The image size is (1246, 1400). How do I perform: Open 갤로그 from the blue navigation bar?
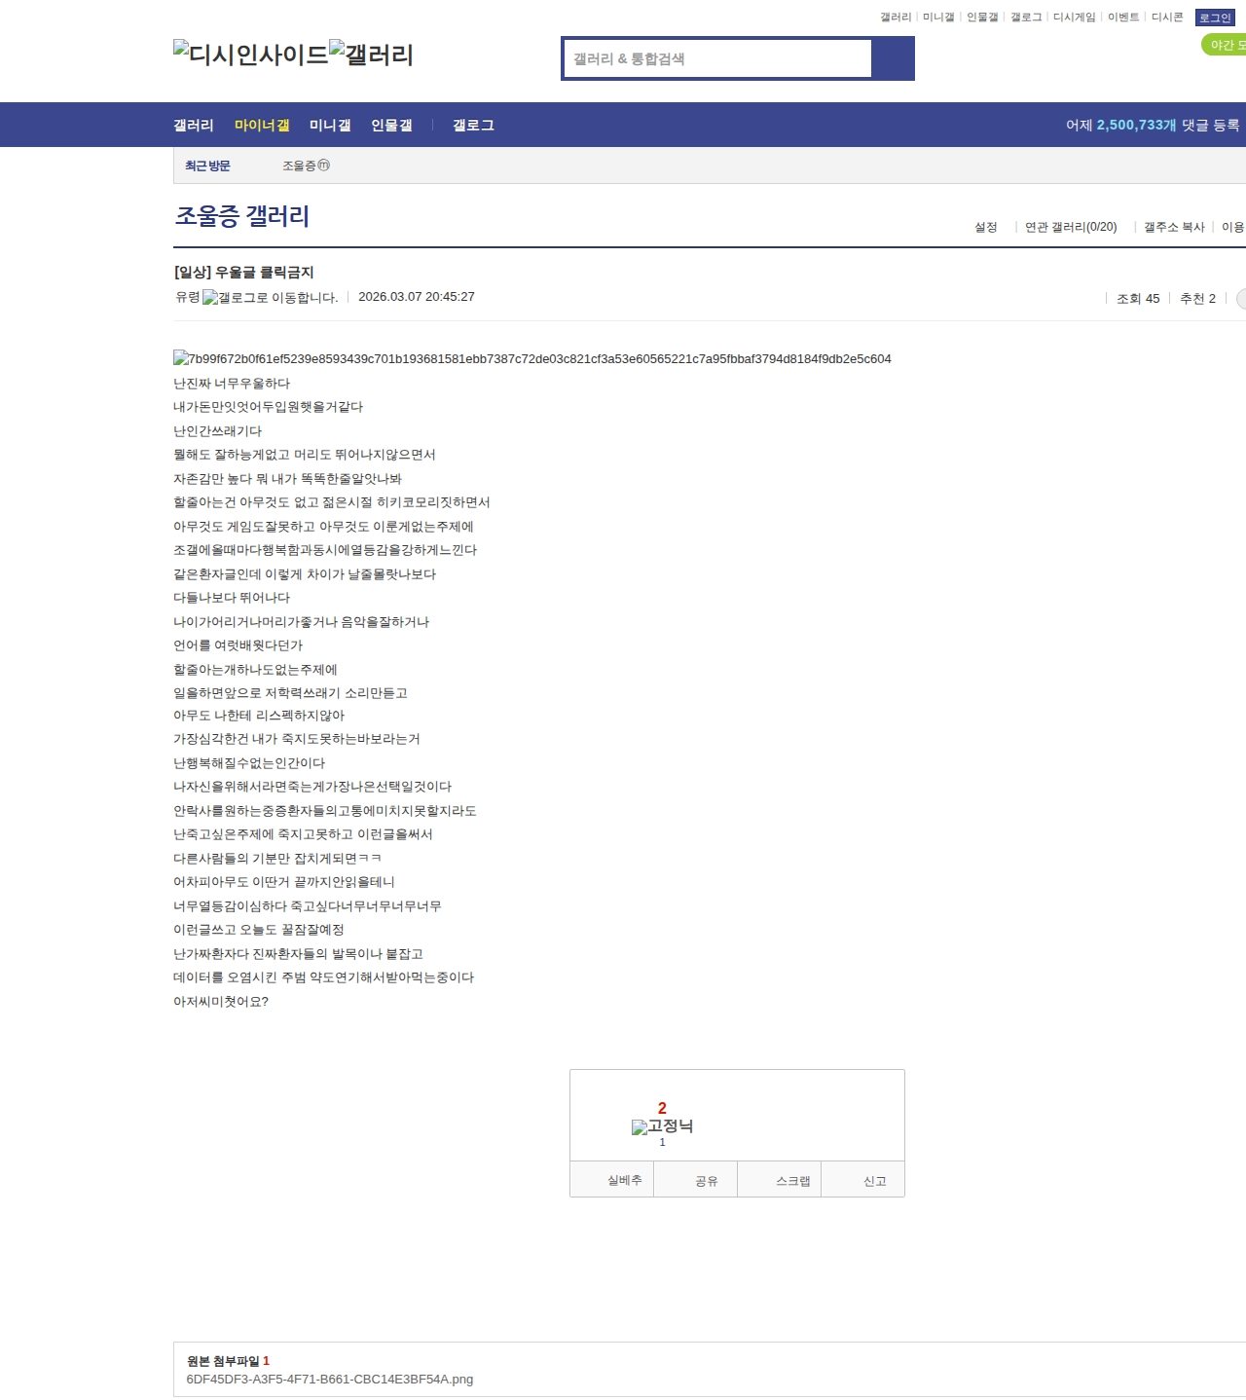(473, 126)
